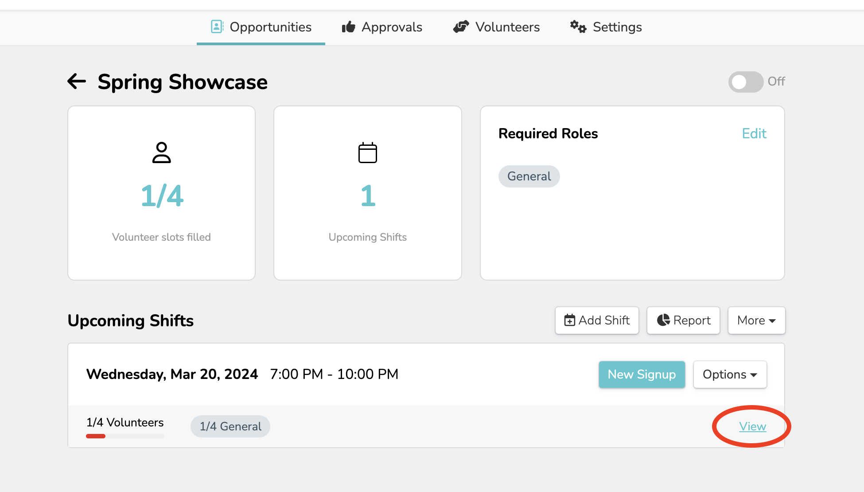Open the shift Options dropdown
The image size is (864, 492).
pos(729,375)
